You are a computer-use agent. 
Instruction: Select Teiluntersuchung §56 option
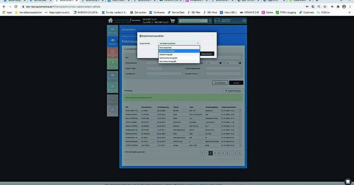(x=179, y=61)
